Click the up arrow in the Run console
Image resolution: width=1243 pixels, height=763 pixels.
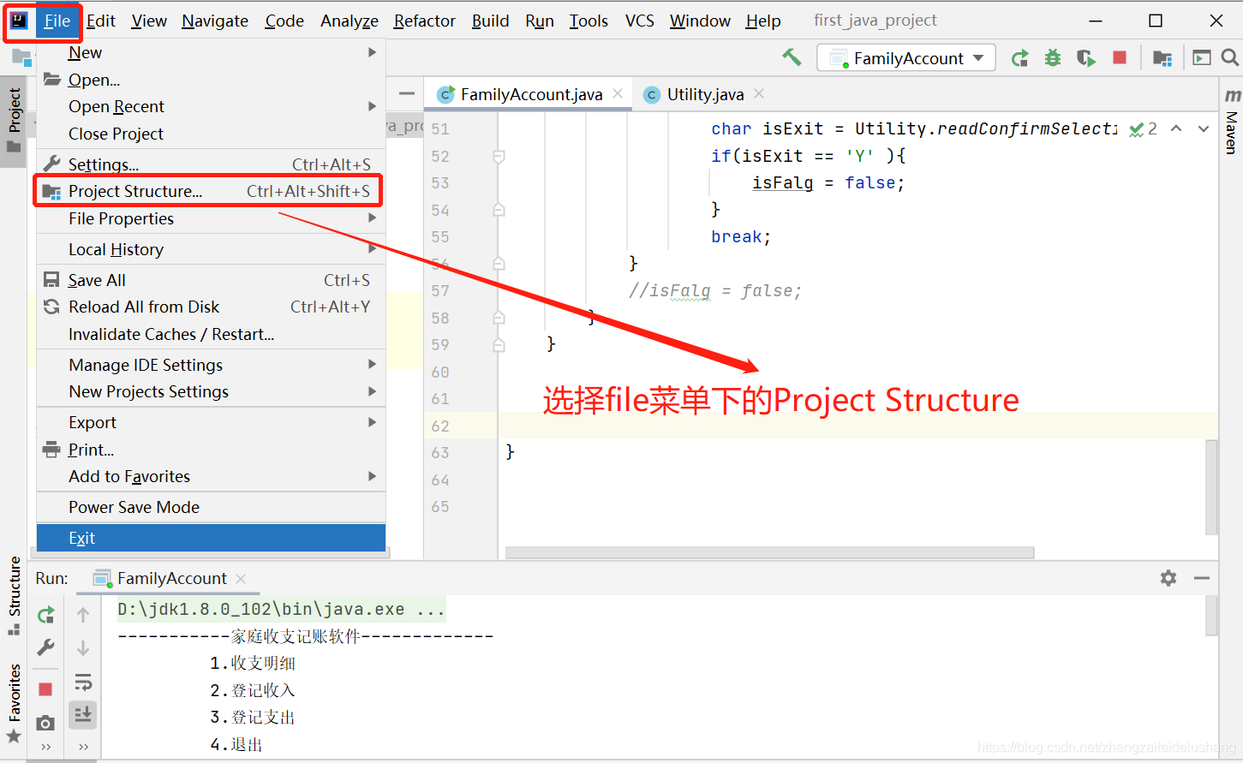[83, 614]
